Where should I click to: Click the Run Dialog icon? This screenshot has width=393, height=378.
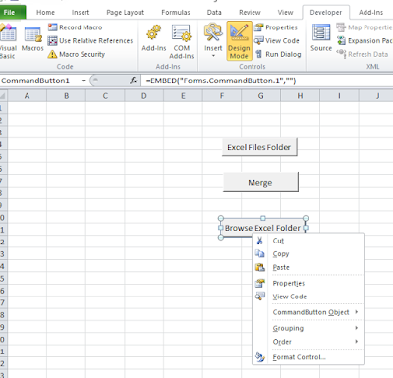click(x=259, y=54)
